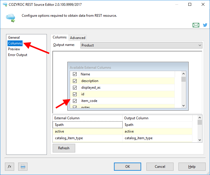Toggle the notes column checkbox

point(75,107)
